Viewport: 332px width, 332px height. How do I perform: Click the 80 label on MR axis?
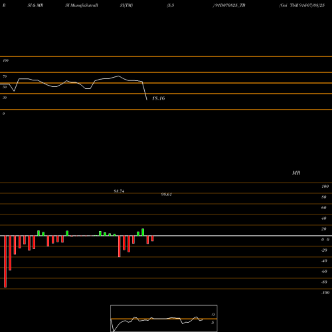(x=324, y=197)
